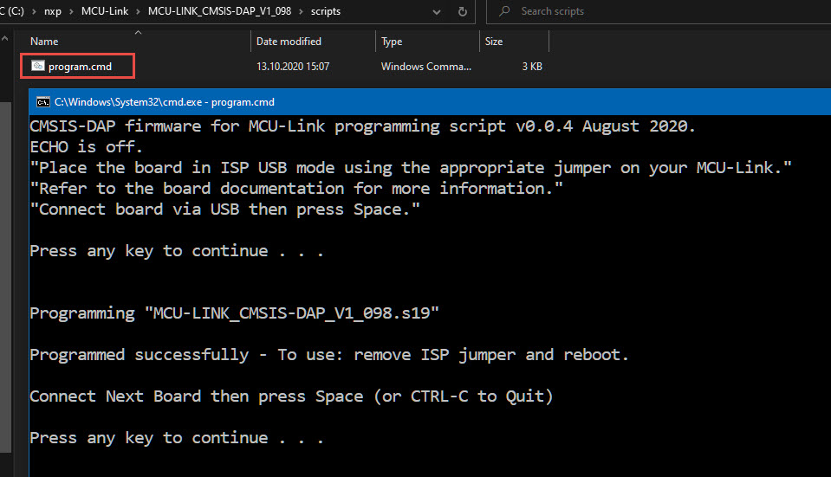Click the cmd.exe - program.cmd title bar

(433, 101)
